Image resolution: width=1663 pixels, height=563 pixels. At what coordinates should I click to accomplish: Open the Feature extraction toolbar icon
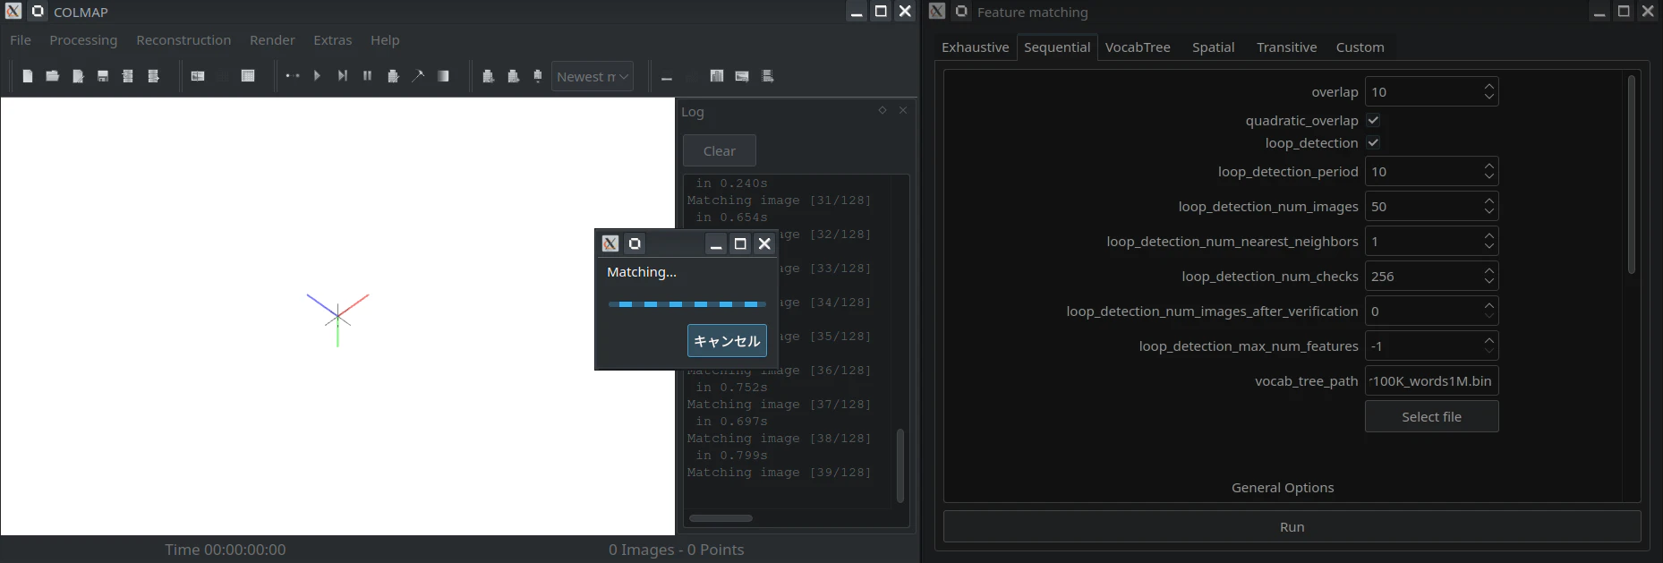198,76
